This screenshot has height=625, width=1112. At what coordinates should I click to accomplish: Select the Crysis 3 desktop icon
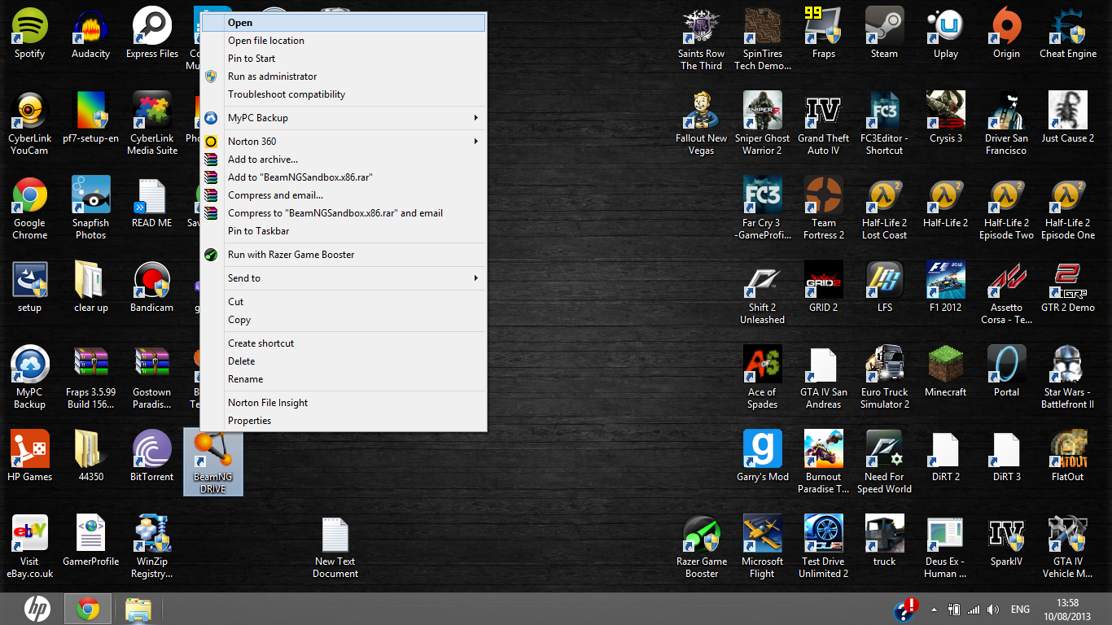coord(945,118)
